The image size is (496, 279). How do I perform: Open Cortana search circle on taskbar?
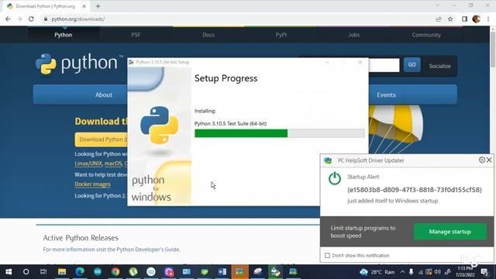(26, 272)
